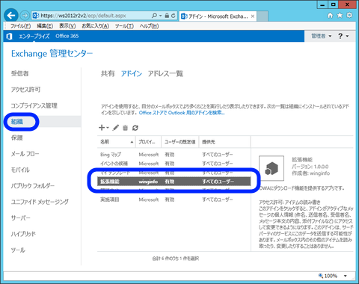The image size is (359, 284).
Task: Click the trash delete icon
Action: point(125,128)
